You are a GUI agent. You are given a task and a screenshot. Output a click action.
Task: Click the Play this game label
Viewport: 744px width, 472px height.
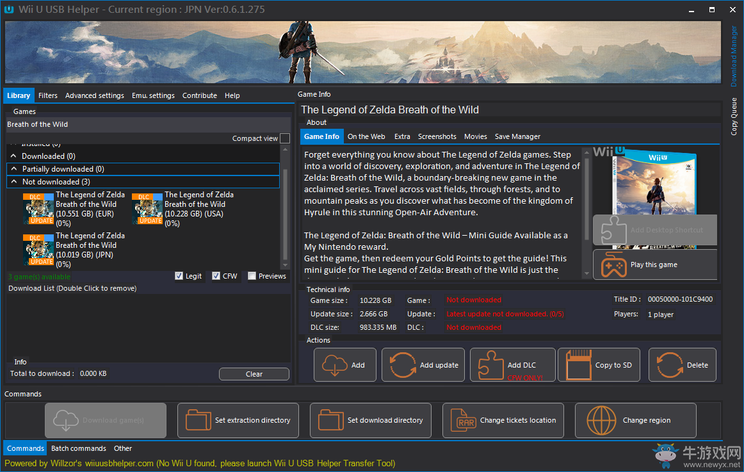point(654,264)
